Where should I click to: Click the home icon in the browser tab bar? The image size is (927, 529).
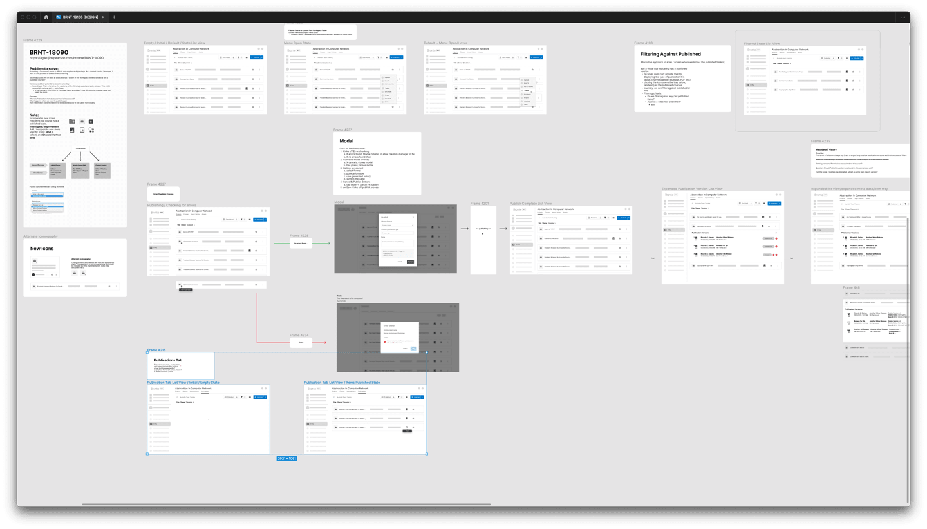(46, 17)
